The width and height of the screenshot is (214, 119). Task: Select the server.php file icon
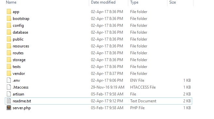9,108
